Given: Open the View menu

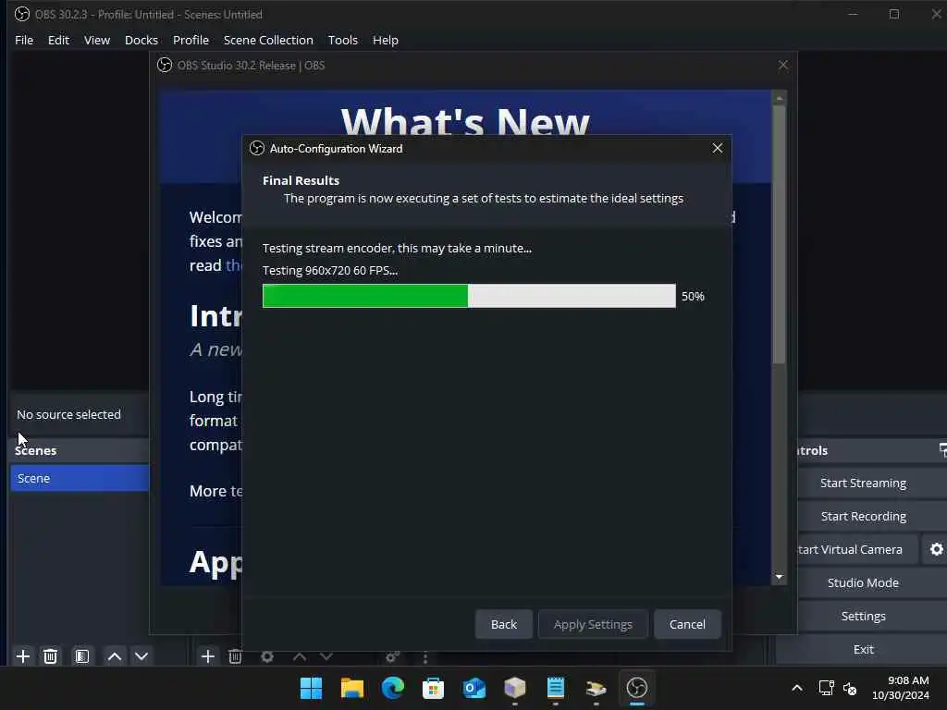Looking at the screenshot, I should click(96, 40).
